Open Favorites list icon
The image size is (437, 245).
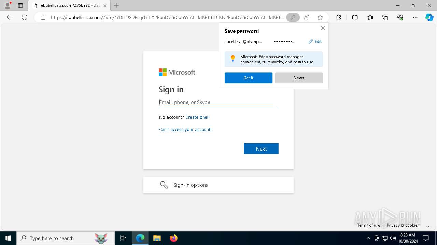pyautogui.click(x=370, y=17)
